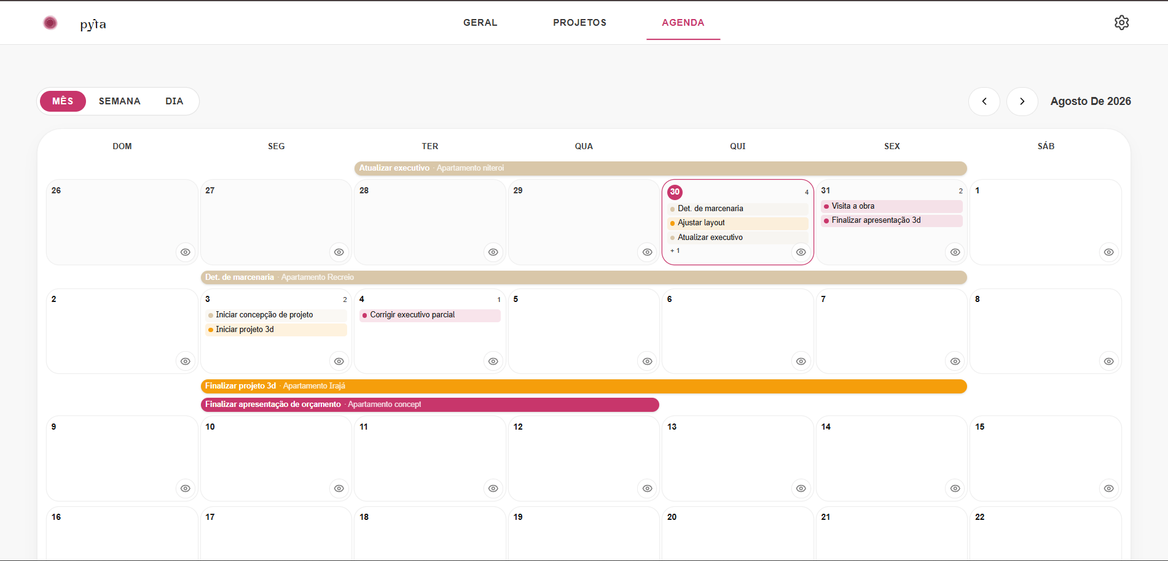
Task: Click eye icon on day 5
Action: click(x=648, y=362)
